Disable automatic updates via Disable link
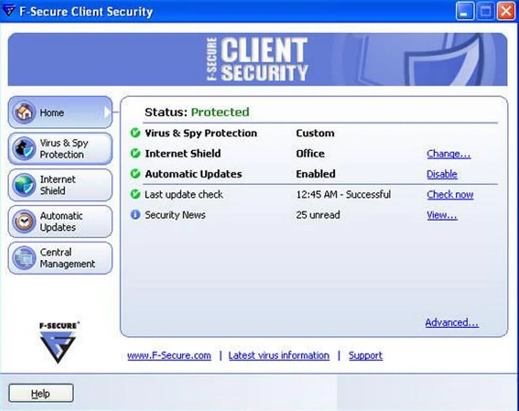Viewport: 519px width, 411px height. click(442, 174)
